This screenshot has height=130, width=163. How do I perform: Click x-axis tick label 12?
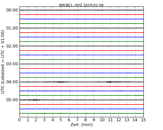point(119,120)
